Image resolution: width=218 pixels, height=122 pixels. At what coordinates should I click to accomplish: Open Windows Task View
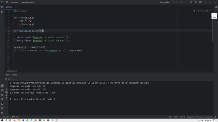click(10, 120)
